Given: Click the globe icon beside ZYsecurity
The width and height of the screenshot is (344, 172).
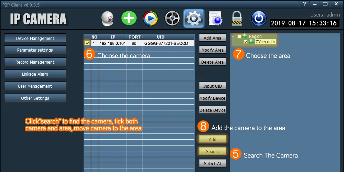Looking at the screenshot, I should (251, 42).
